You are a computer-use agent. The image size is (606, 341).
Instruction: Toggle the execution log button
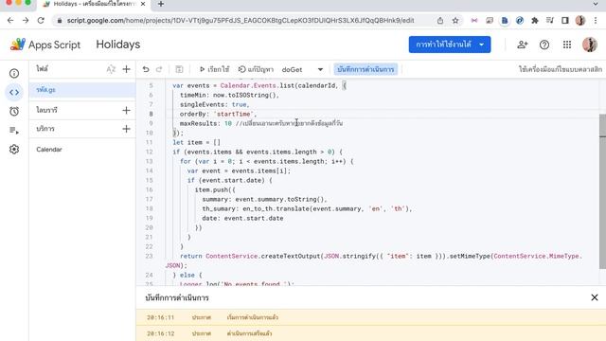(365, 69)
